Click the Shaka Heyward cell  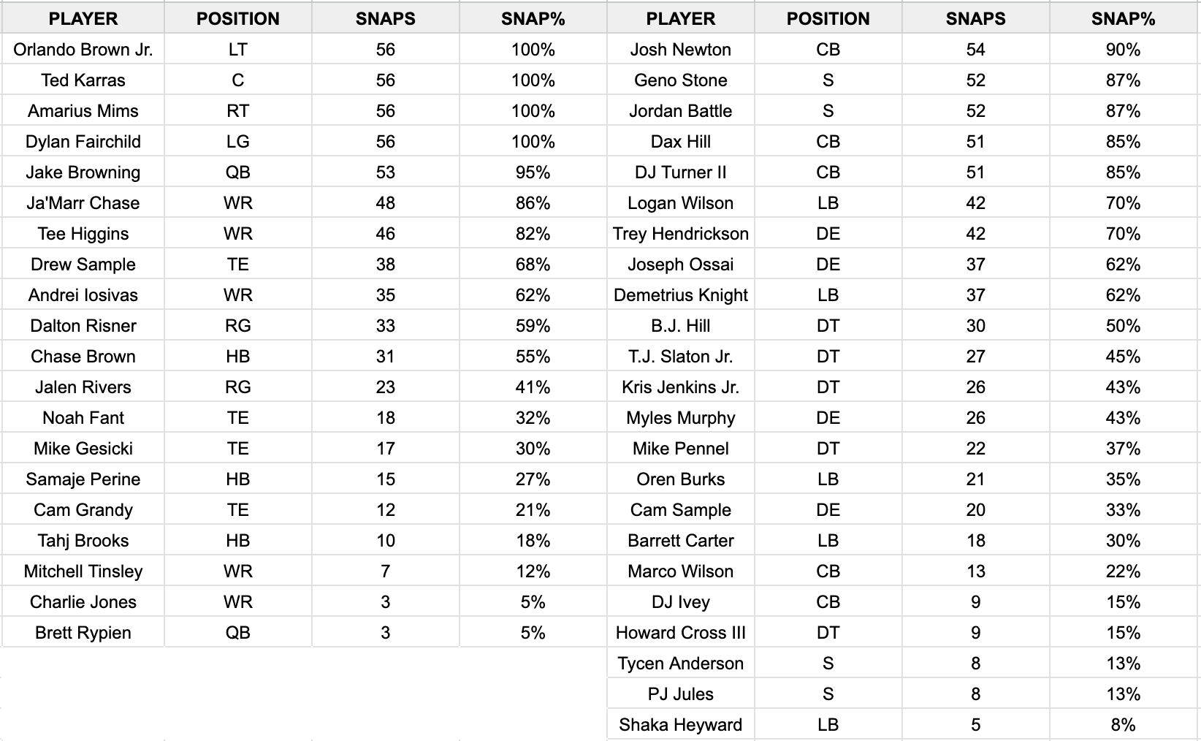pyautogui.click(x=681, y=725)
